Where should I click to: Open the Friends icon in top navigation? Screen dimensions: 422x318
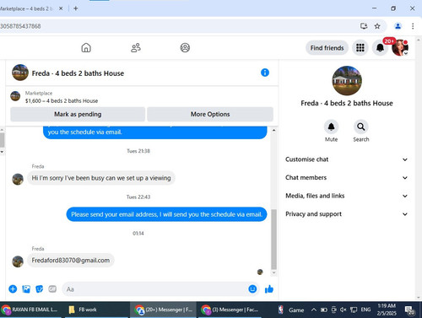136,47
